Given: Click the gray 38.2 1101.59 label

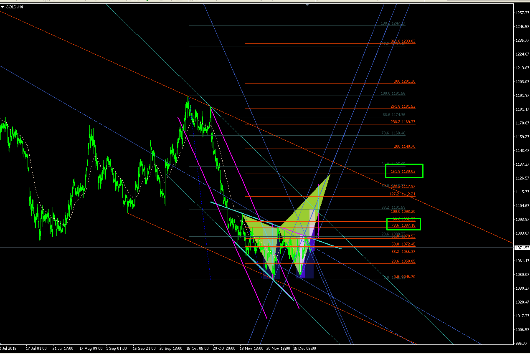Looking at the screenshot, I should point(393,207).
